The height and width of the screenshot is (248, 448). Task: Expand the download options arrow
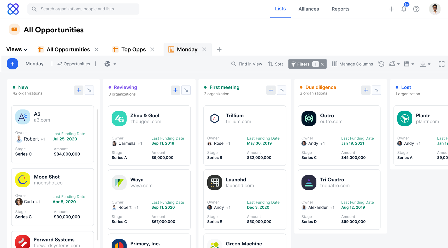(429, 64)
